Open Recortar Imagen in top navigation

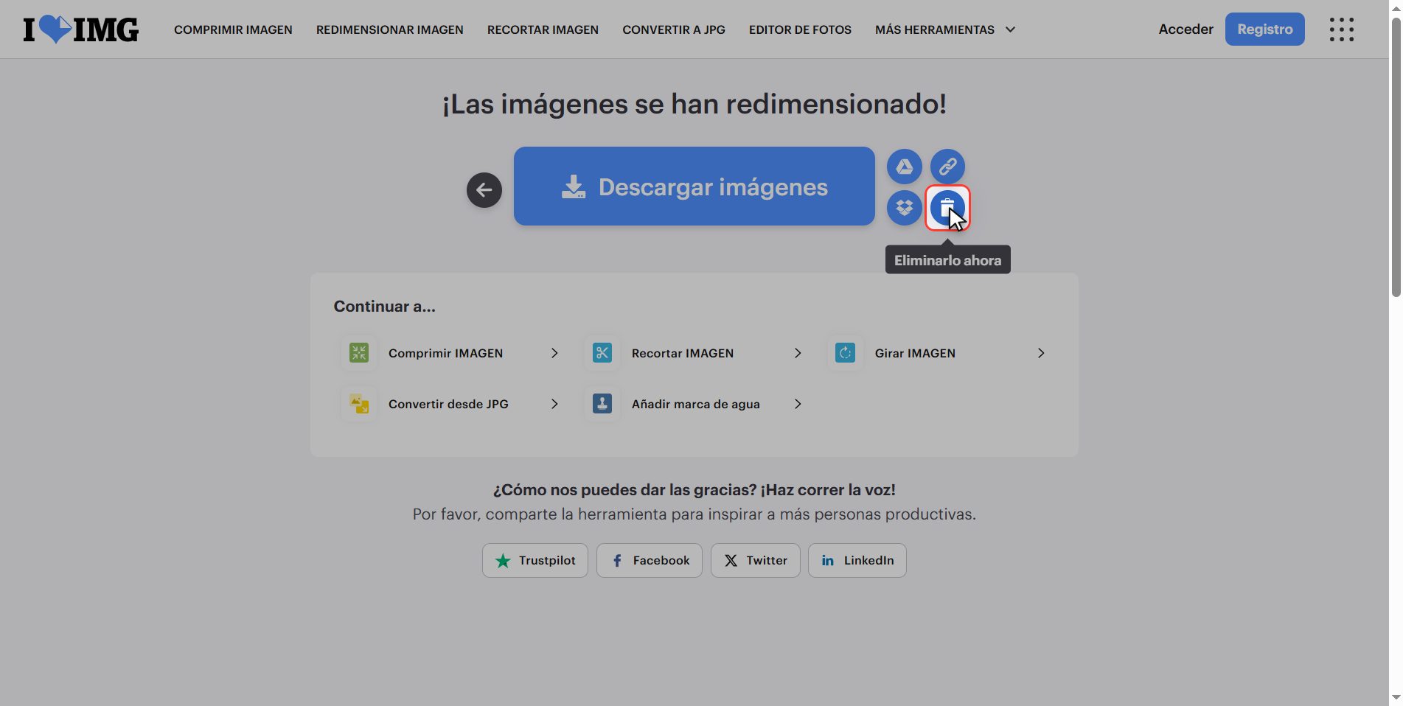point(543,29)
